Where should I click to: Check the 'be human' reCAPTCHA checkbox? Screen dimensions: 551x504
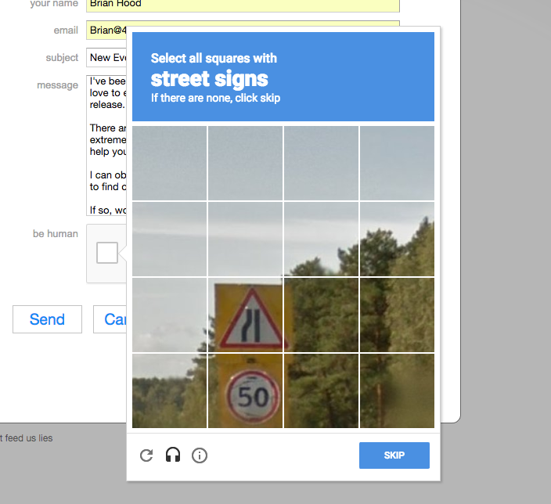tap(106, 253)
